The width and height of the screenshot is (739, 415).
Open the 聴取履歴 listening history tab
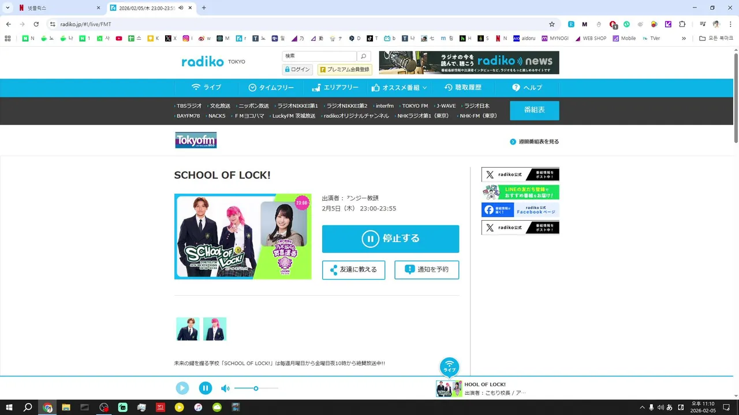pos(462,88)
